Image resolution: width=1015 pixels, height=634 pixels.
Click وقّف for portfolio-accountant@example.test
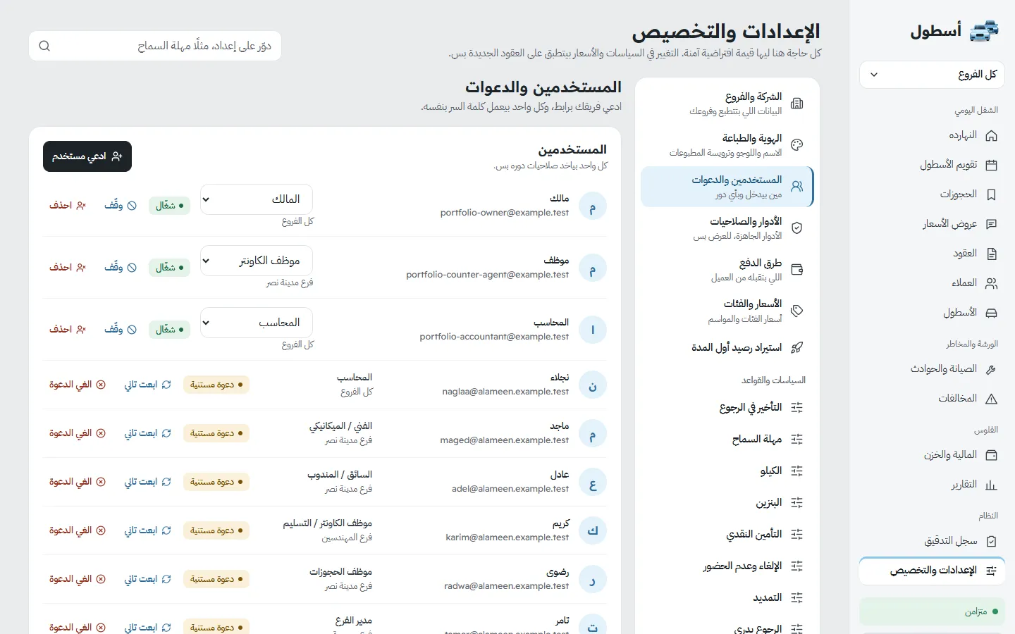click(121, 330)
